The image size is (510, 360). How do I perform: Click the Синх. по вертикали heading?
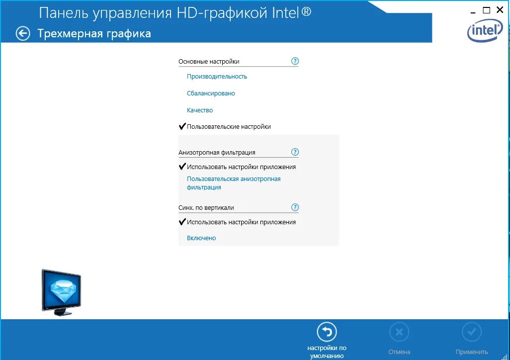tap(206, 208)
